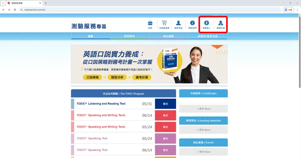Click the page vertical scrollbar
Viewport: 301px width, 158px height.
tap(300, 52)
